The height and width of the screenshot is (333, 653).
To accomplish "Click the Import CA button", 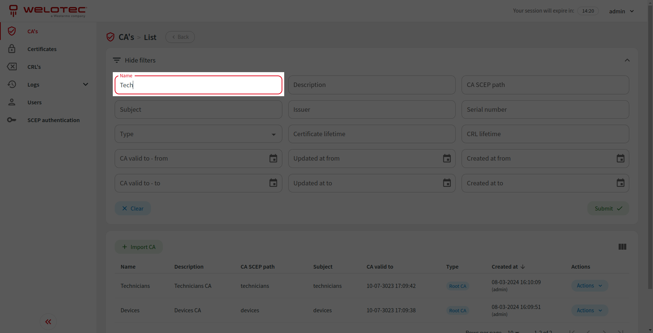I will pyautogui.click(x=138, y=247).
